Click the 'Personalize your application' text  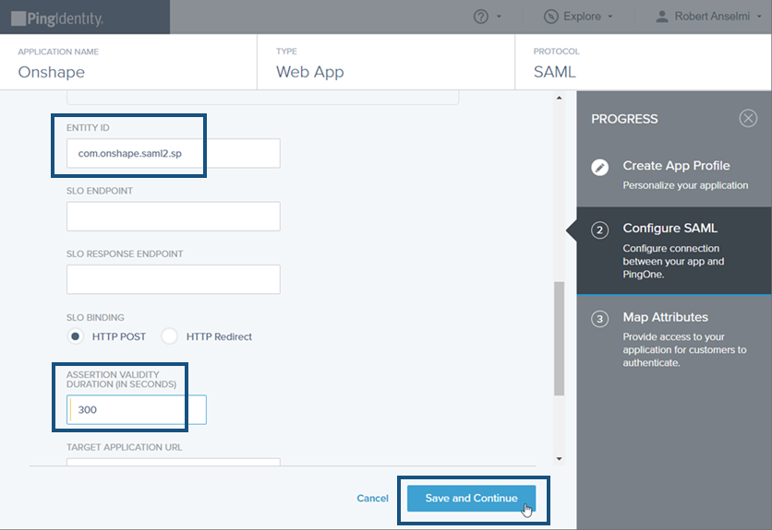point(685,185)
